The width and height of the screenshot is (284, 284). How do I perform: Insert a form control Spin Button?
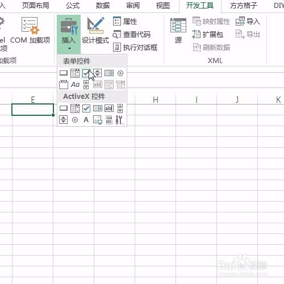tap(98, 73)
